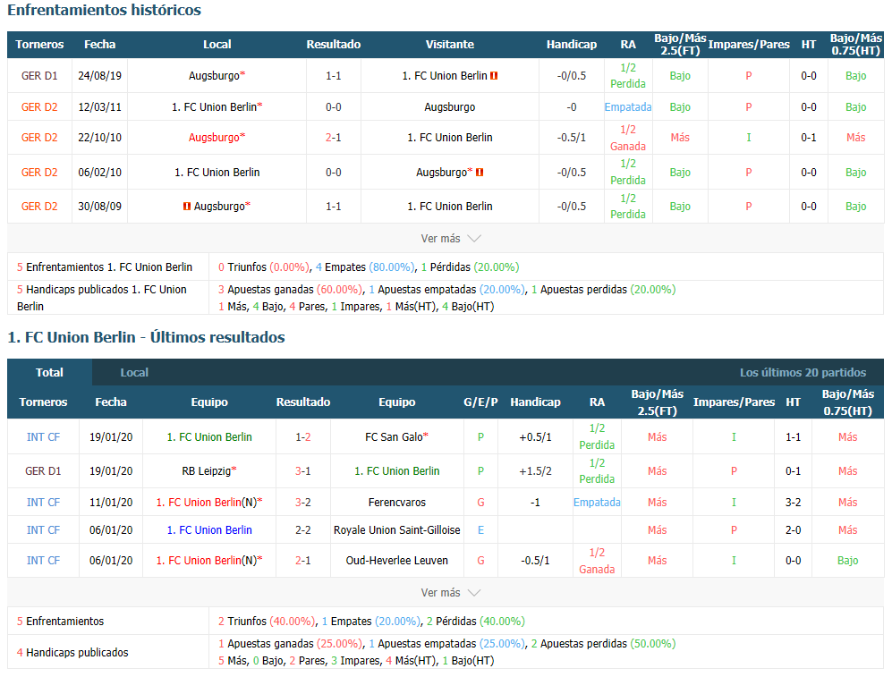The height and width of the screenshot is (677, 892).
Task: Click red card icon next to Union Berlin 24/08/19
Action: pyautogui.click(x=494, y=76)
